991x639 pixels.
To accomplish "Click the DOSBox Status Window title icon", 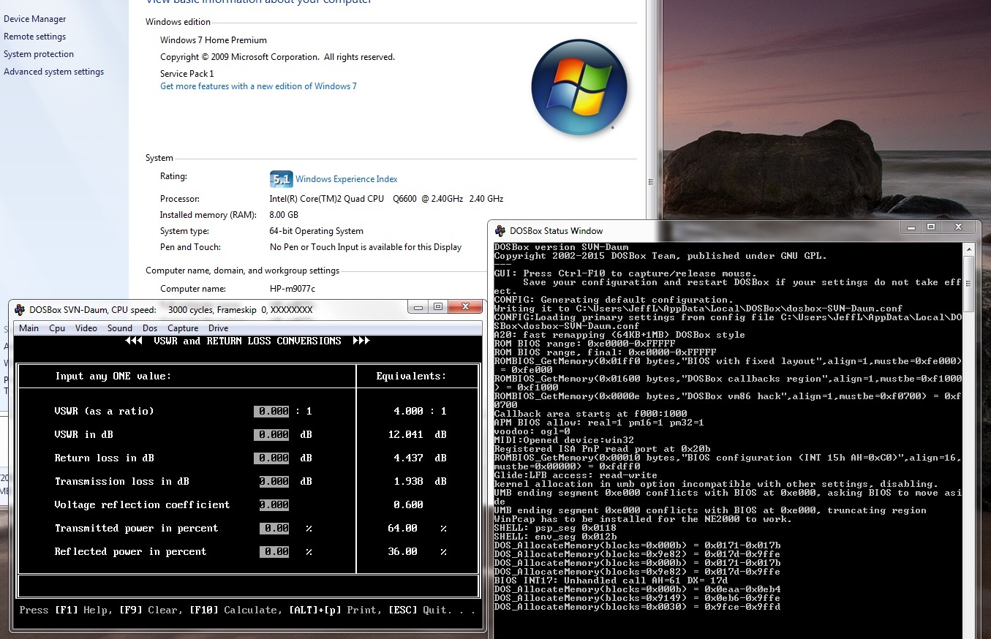I will pyautogui.click(x=500, y=231).
